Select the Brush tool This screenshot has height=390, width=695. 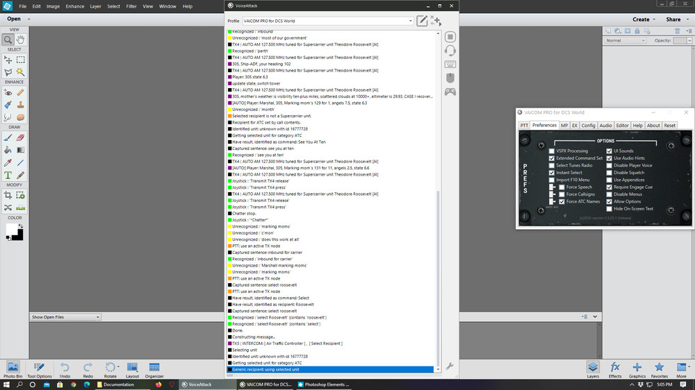8,137
